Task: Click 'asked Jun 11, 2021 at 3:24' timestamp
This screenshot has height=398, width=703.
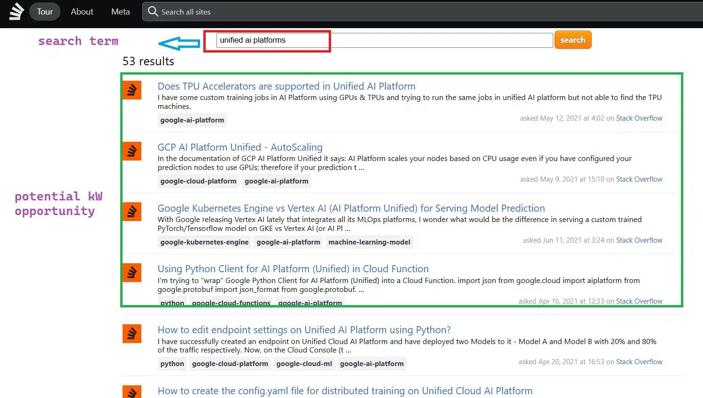Action: [564, 240]
